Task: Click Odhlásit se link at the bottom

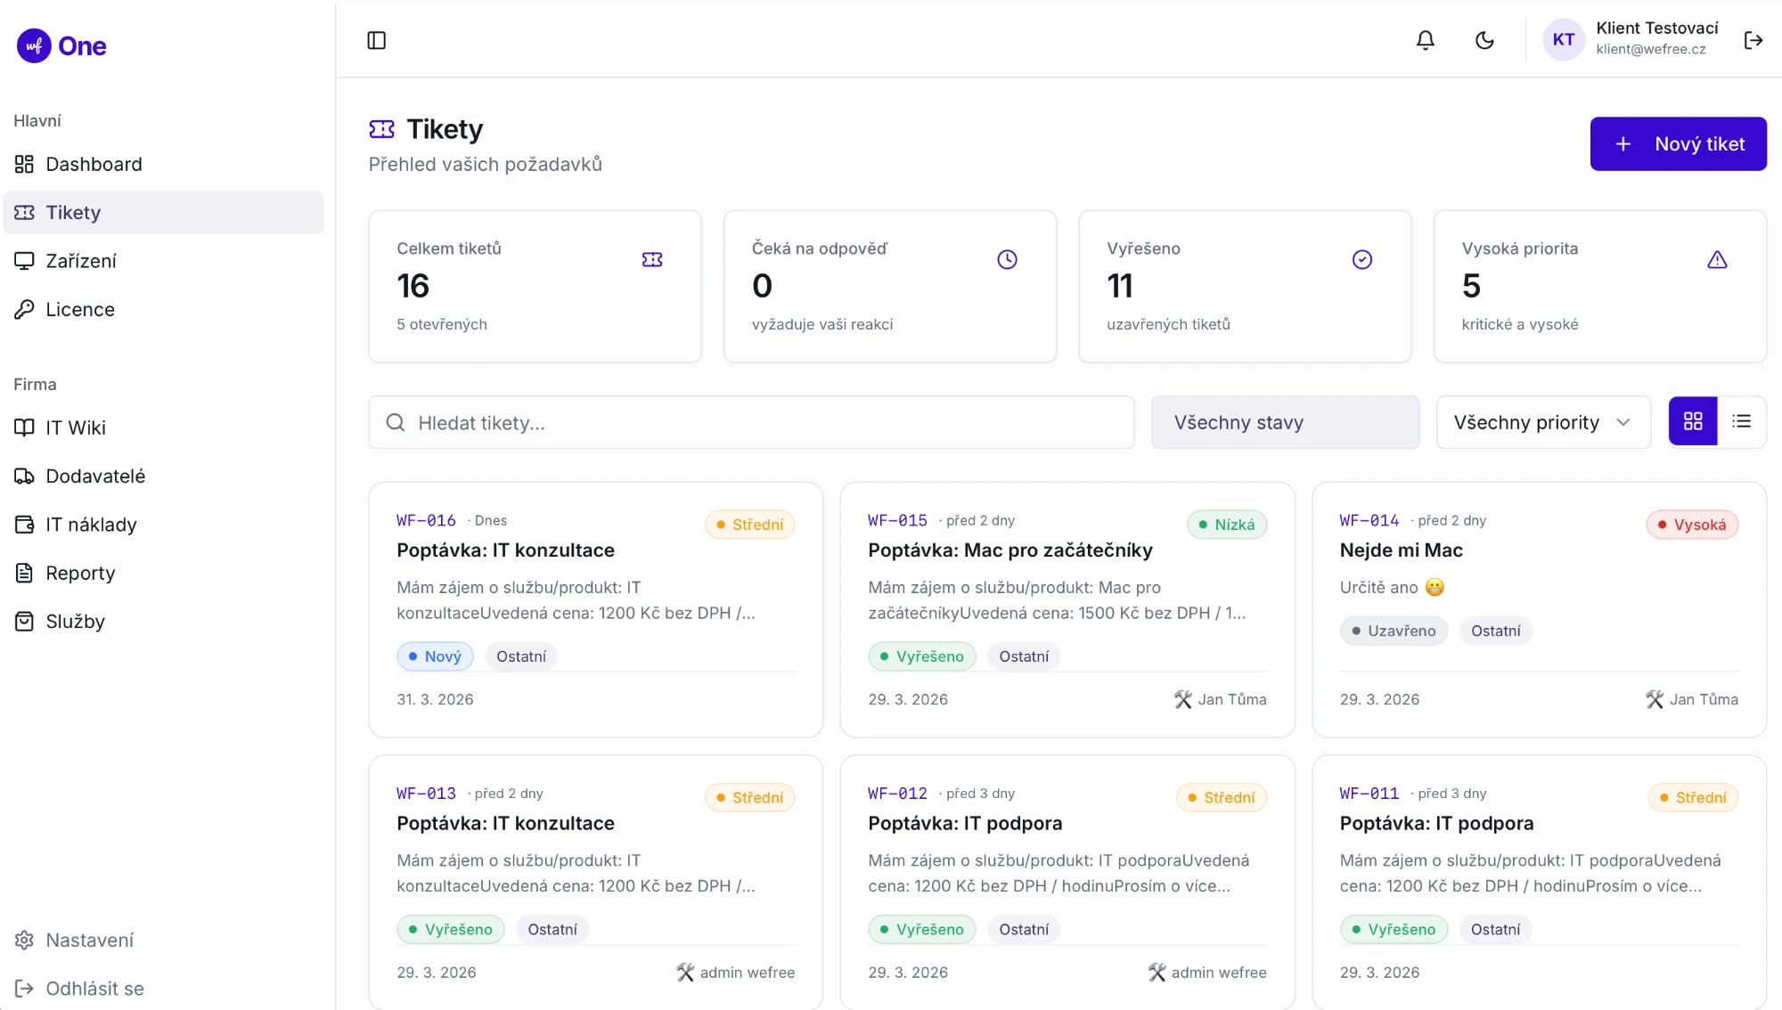Action: point(164,989)
